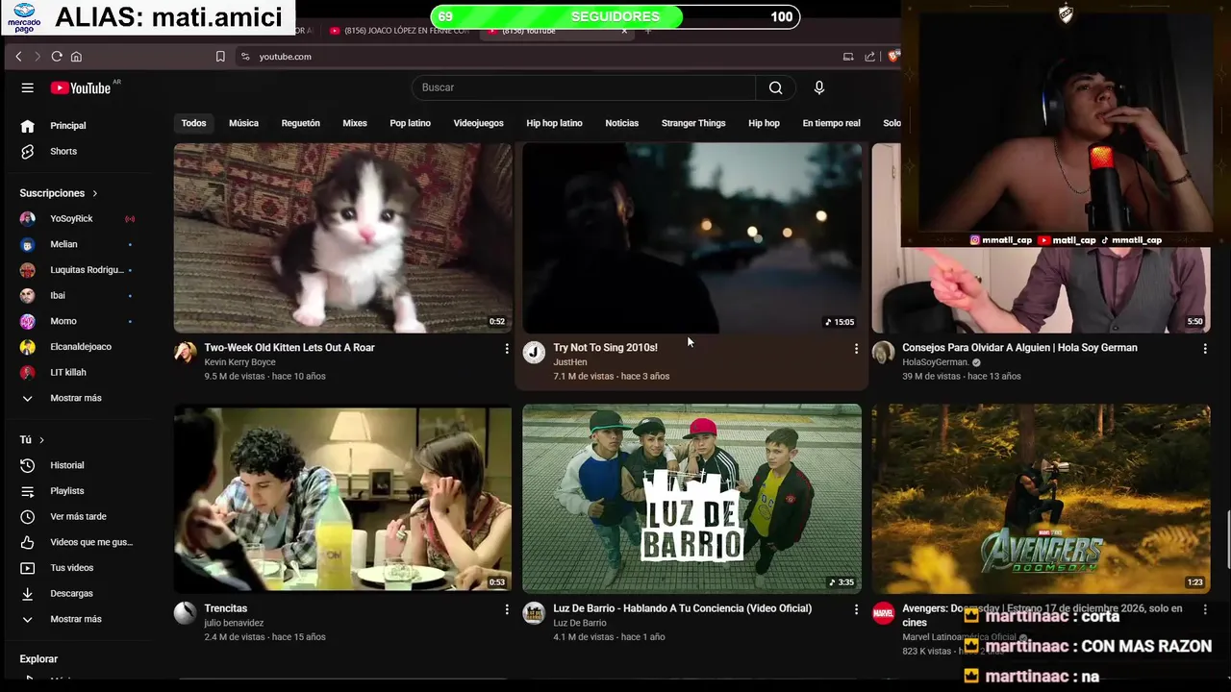Open Videos que me gustan sidebar item
Screen dimensions: 1231x692
80,542
